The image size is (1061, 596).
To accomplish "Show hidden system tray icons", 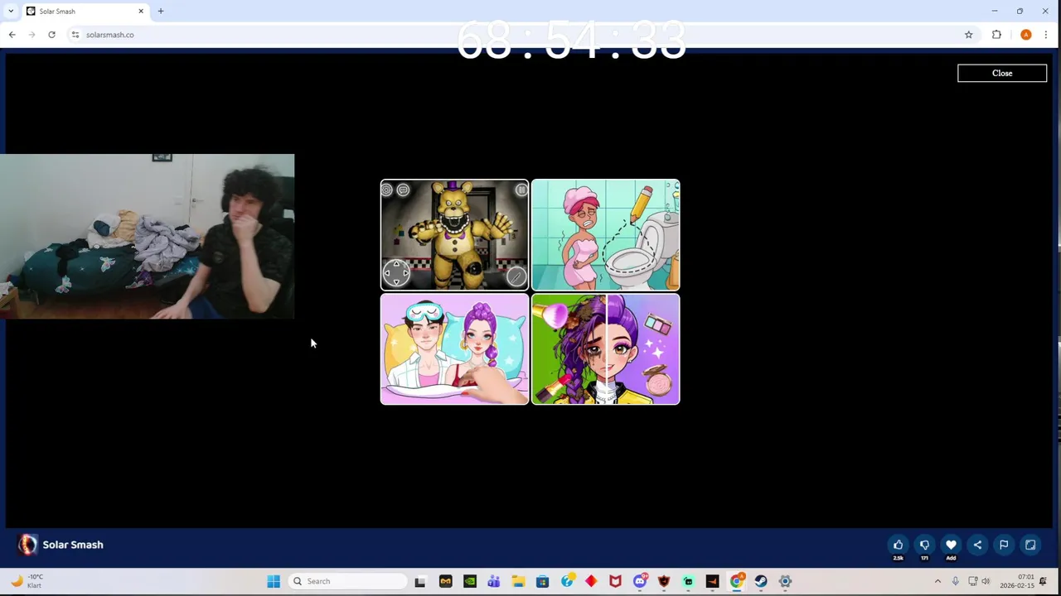I will 937,581.
